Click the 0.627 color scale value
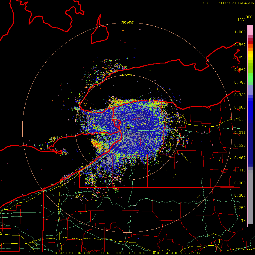Screen dimensions: 255x255 [240, 120]
